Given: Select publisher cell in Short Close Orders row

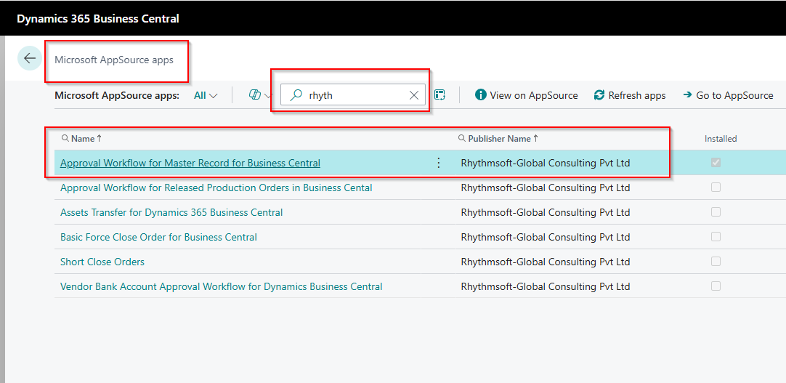Looking at the screenshot, I should point(546,262).
